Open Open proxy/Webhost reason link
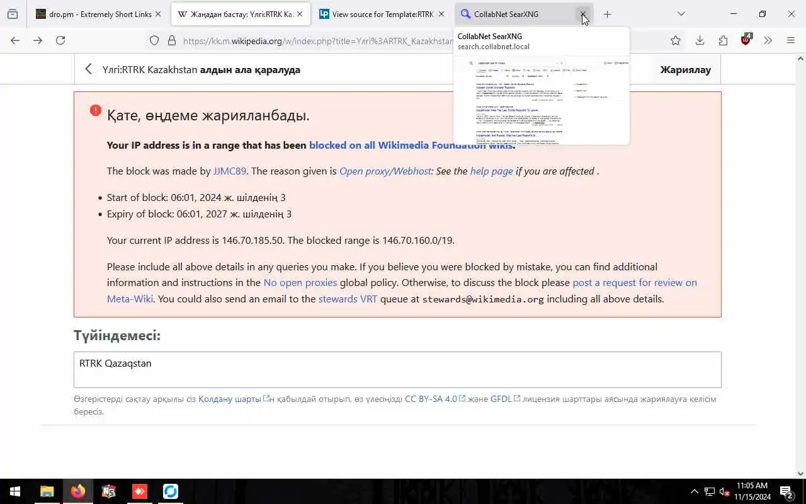 click(385, 171)
